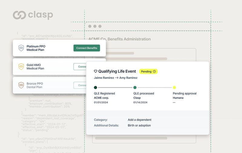
Task: Click the third gray window dot
Action: tap(100, 26)
